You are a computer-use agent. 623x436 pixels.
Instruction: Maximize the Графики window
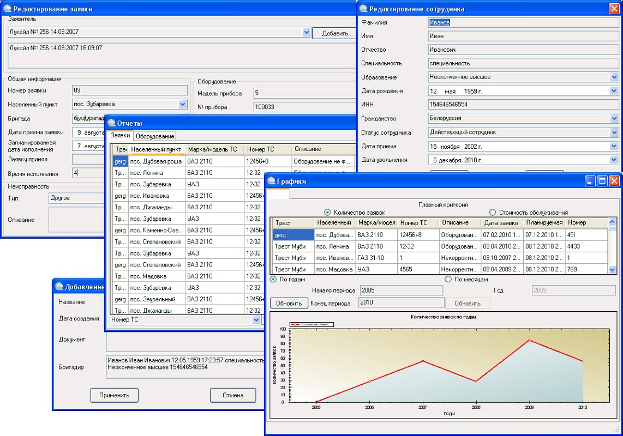602,181
